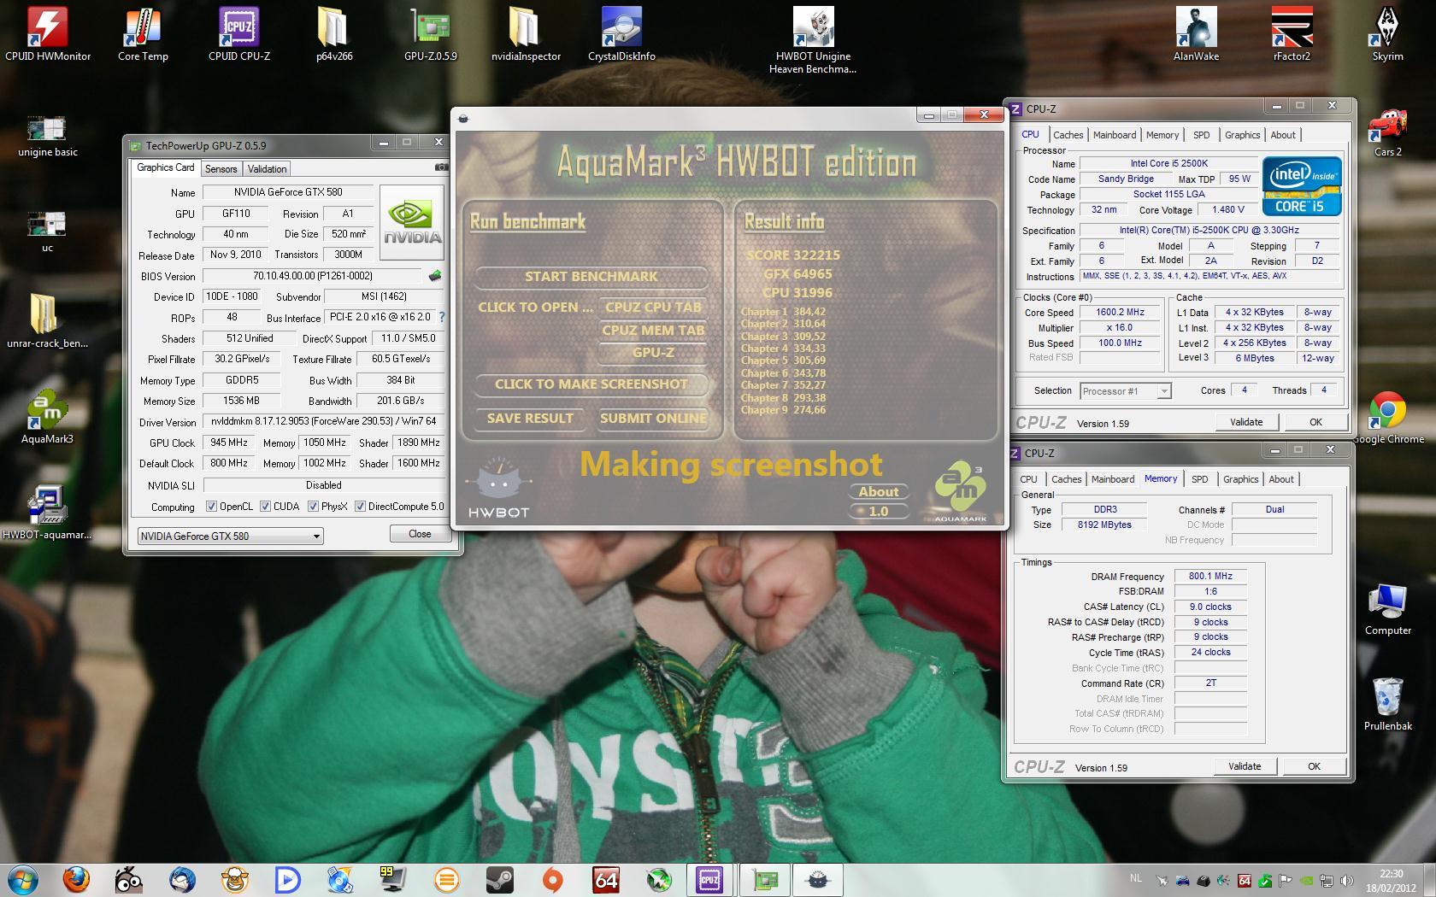Open the unigine basic image file

click(48, 137)
